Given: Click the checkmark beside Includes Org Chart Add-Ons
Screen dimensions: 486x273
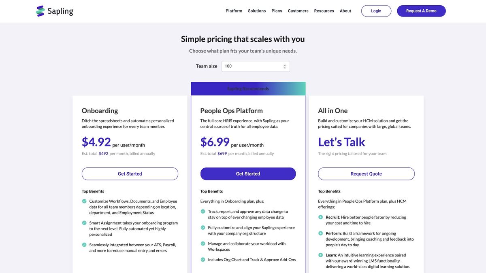Looking at the screenshot, I should click(x=202, y=259).
